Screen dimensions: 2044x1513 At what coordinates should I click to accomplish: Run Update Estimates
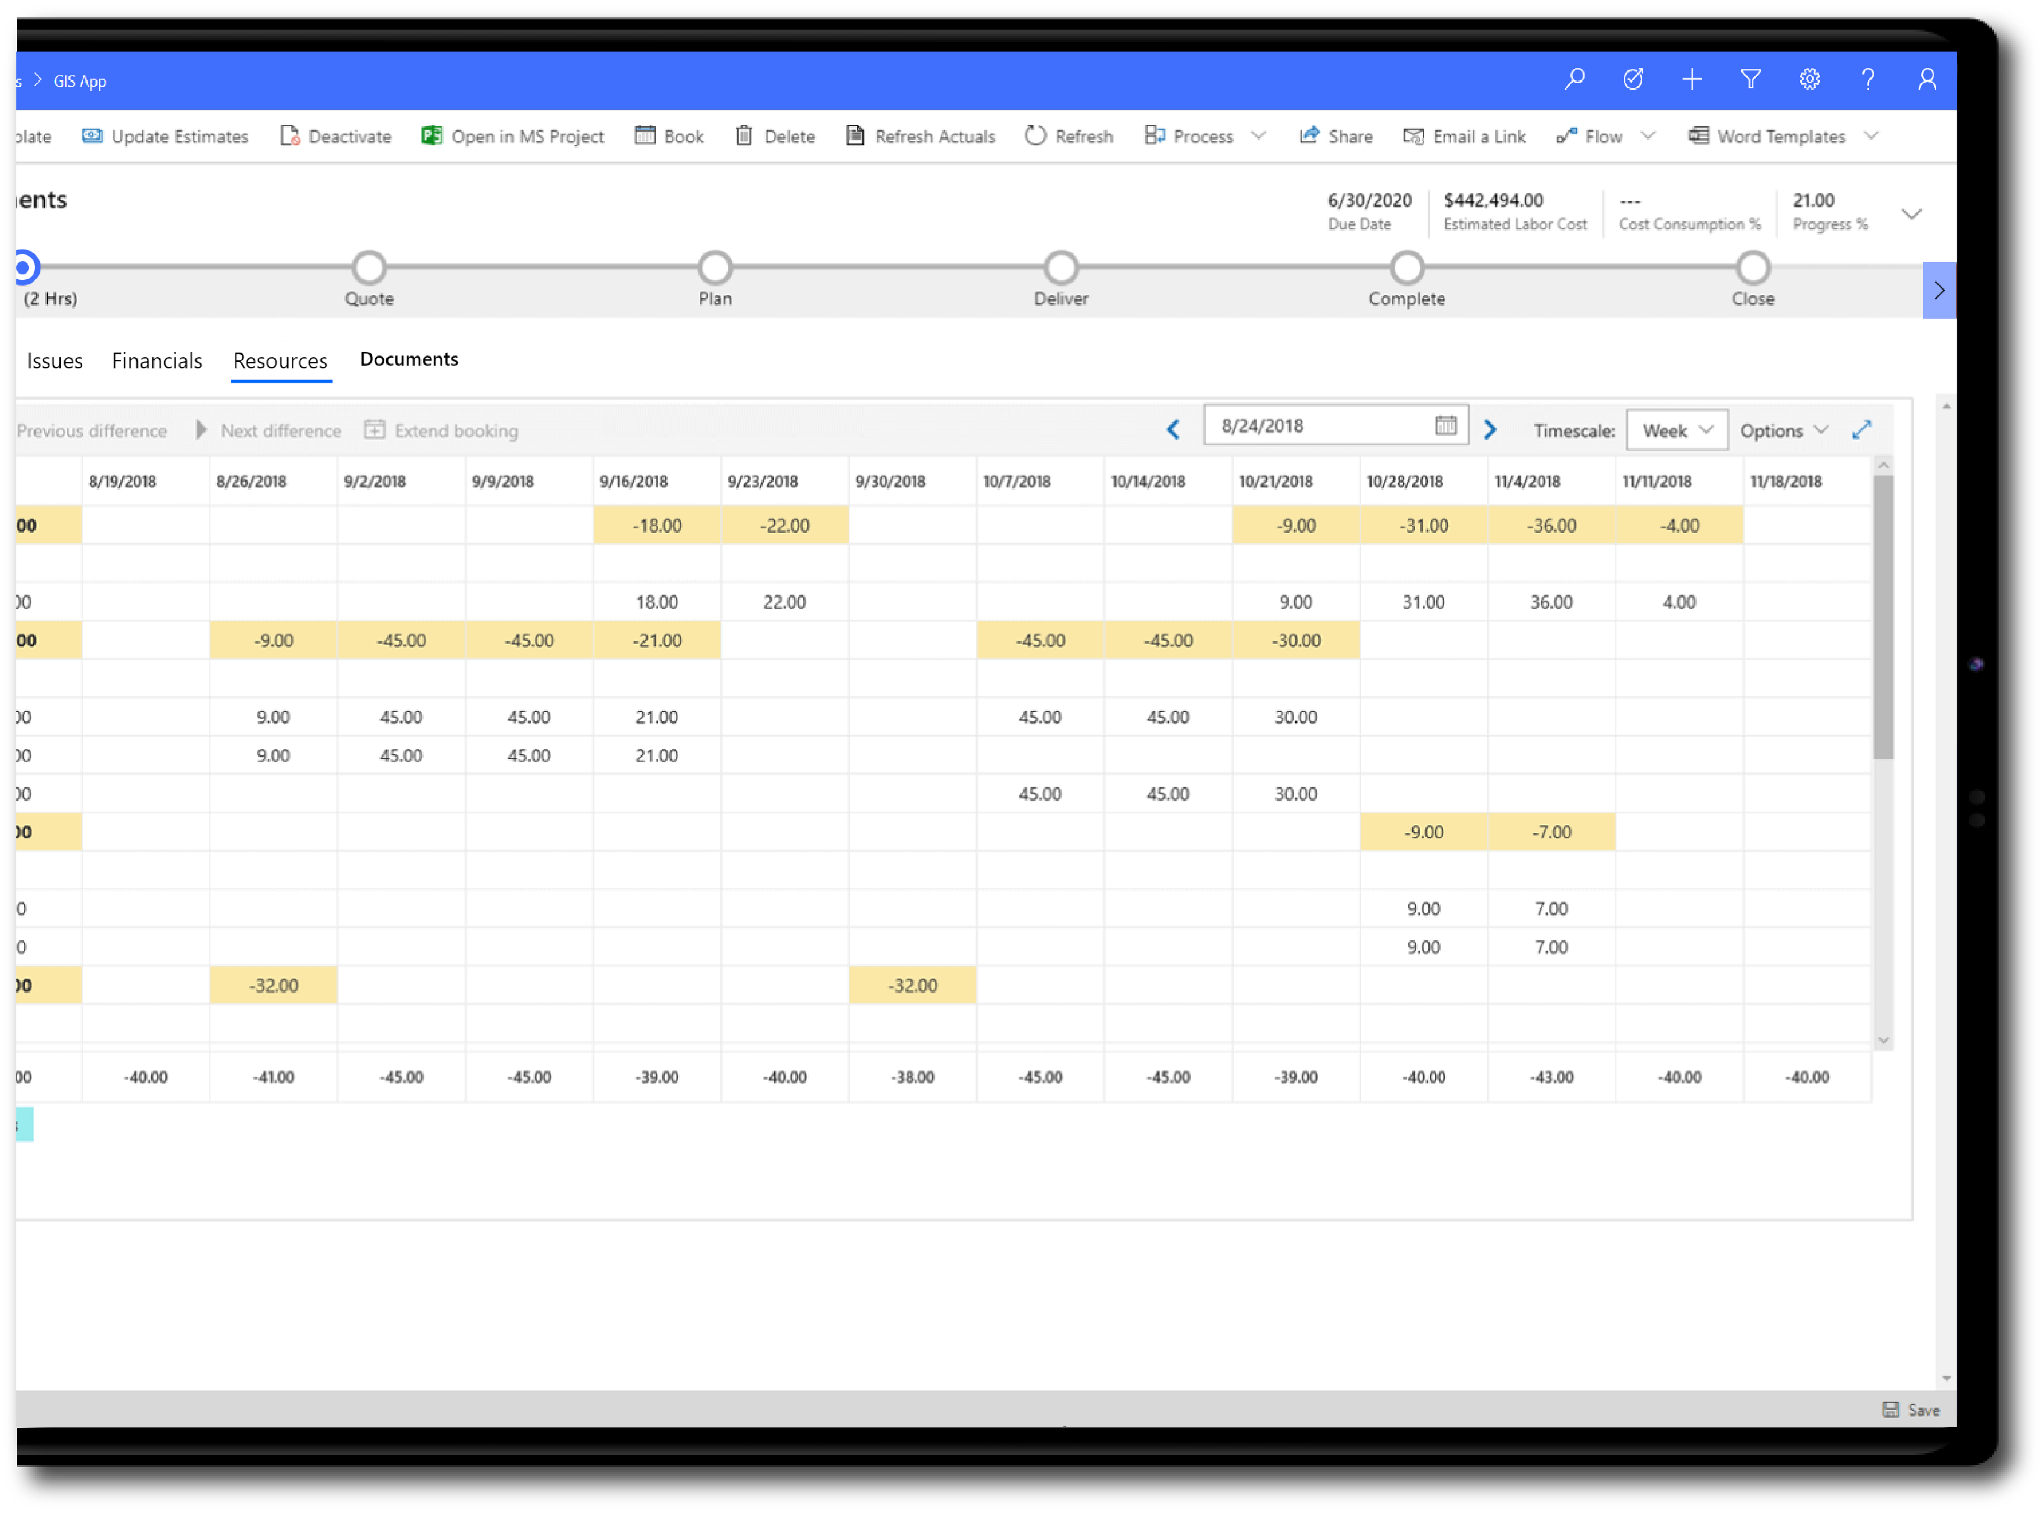coord(165,136)
